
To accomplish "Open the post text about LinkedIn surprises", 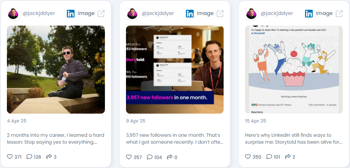I will coord(294,138).
